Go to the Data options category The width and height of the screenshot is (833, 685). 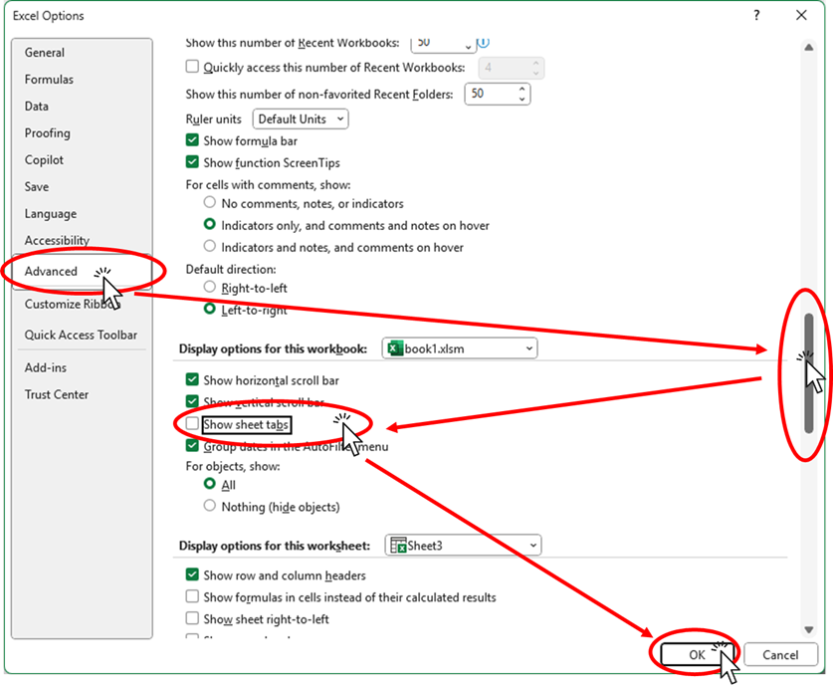[x=36, y=107]
